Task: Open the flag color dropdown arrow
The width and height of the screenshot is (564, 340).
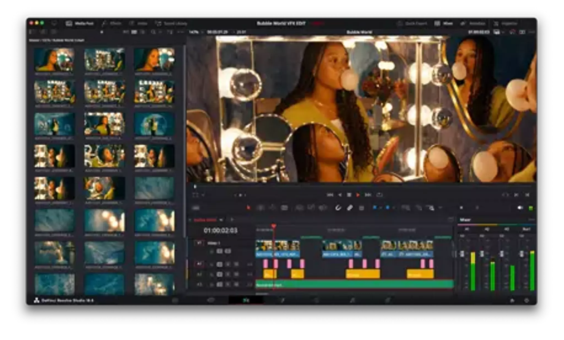Action: click(380, 208)
